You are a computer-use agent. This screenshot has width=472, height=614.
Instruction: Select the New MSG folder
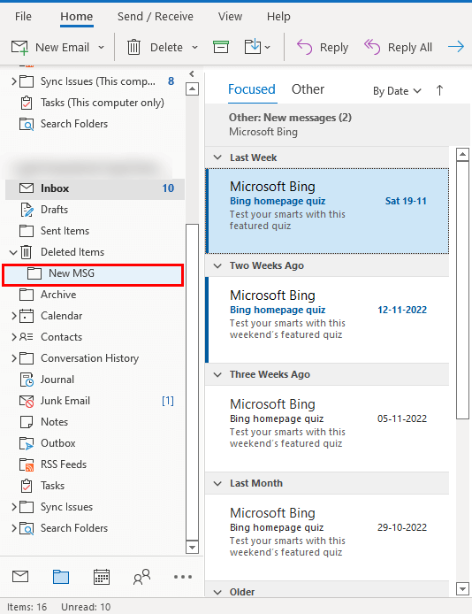[x=93, y=275]
